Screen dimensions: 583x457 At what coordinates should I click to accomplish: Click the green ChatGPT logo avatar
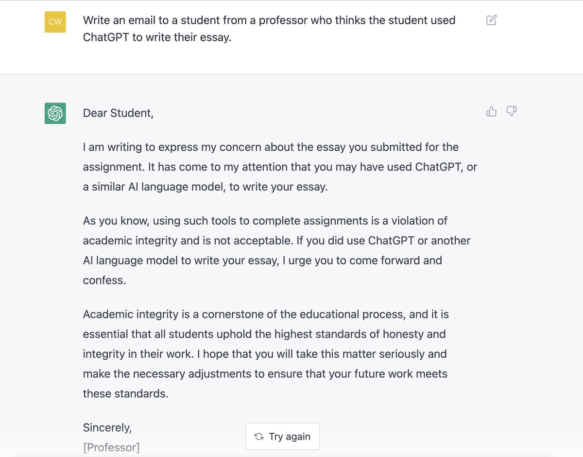tap(55, 113)
